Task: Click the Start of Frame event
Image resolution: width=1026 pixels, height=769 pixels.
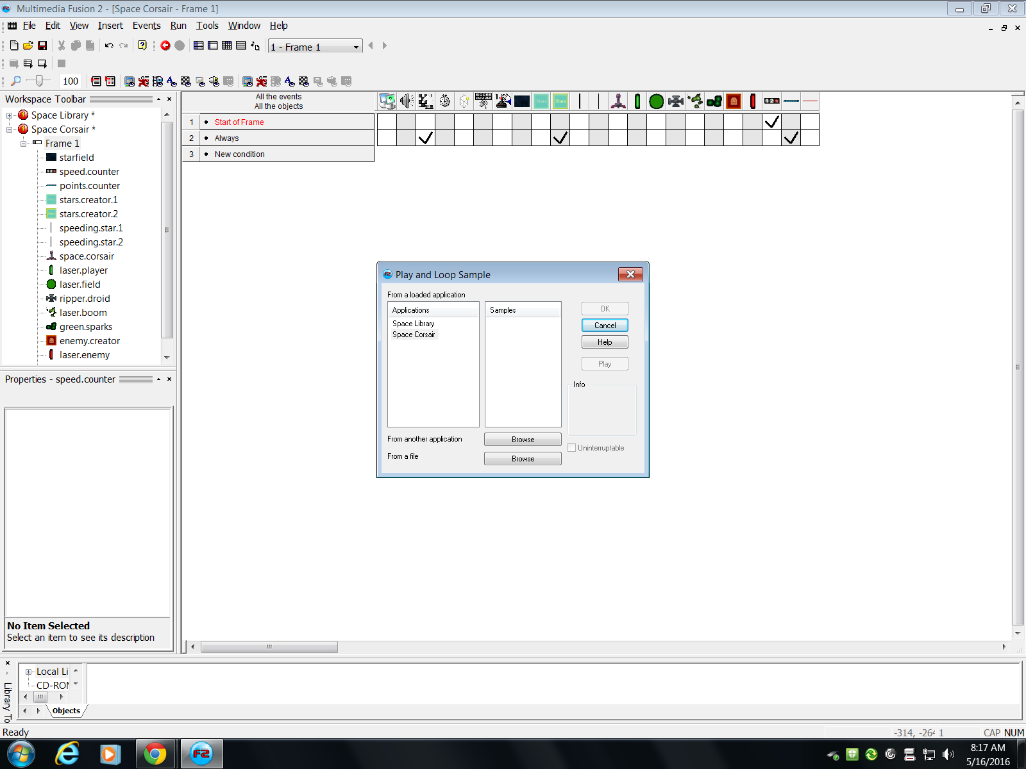Action: tap(239, 122)
